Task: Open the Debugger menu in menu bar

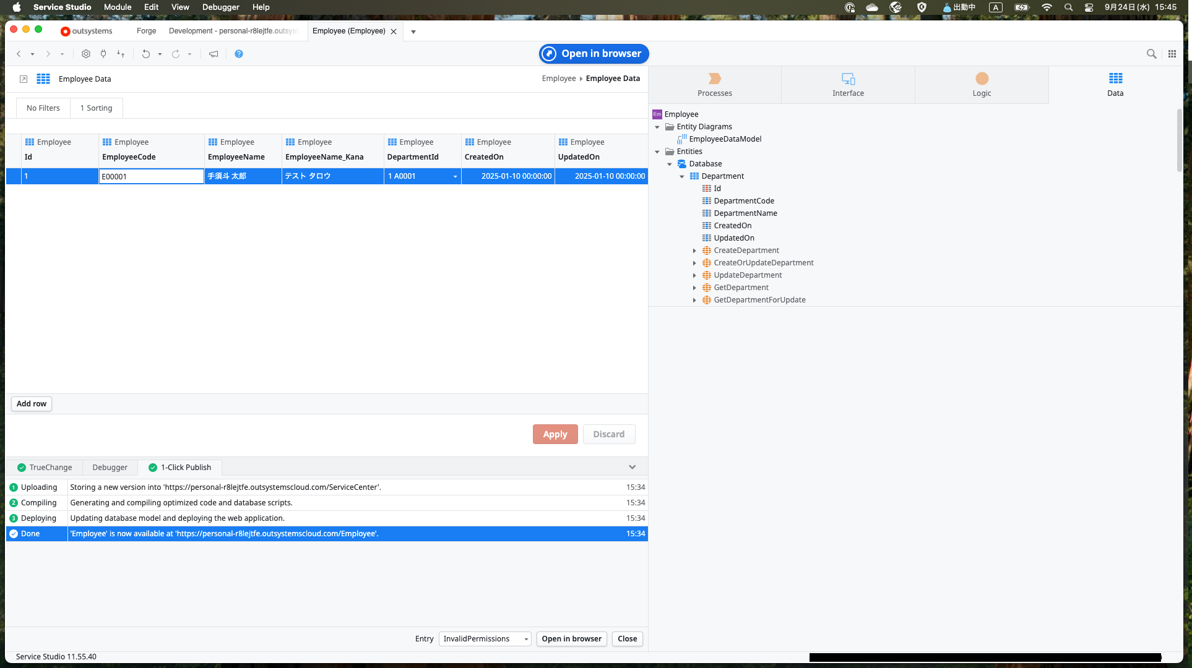Action: click(x=220, y=7)
